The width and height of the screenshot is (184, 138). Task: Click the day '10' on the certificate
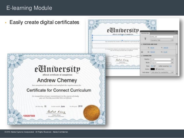45,106
